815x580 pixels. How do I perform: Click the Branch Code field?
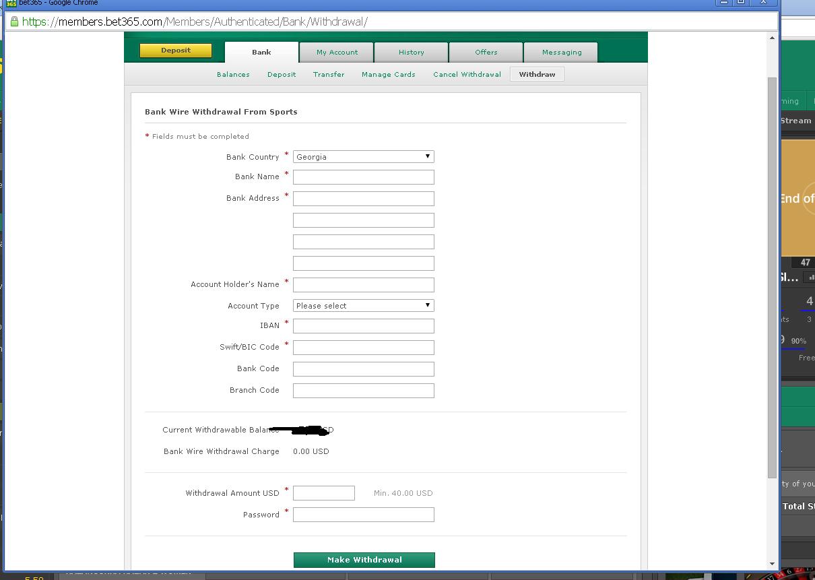coord(364,391)
